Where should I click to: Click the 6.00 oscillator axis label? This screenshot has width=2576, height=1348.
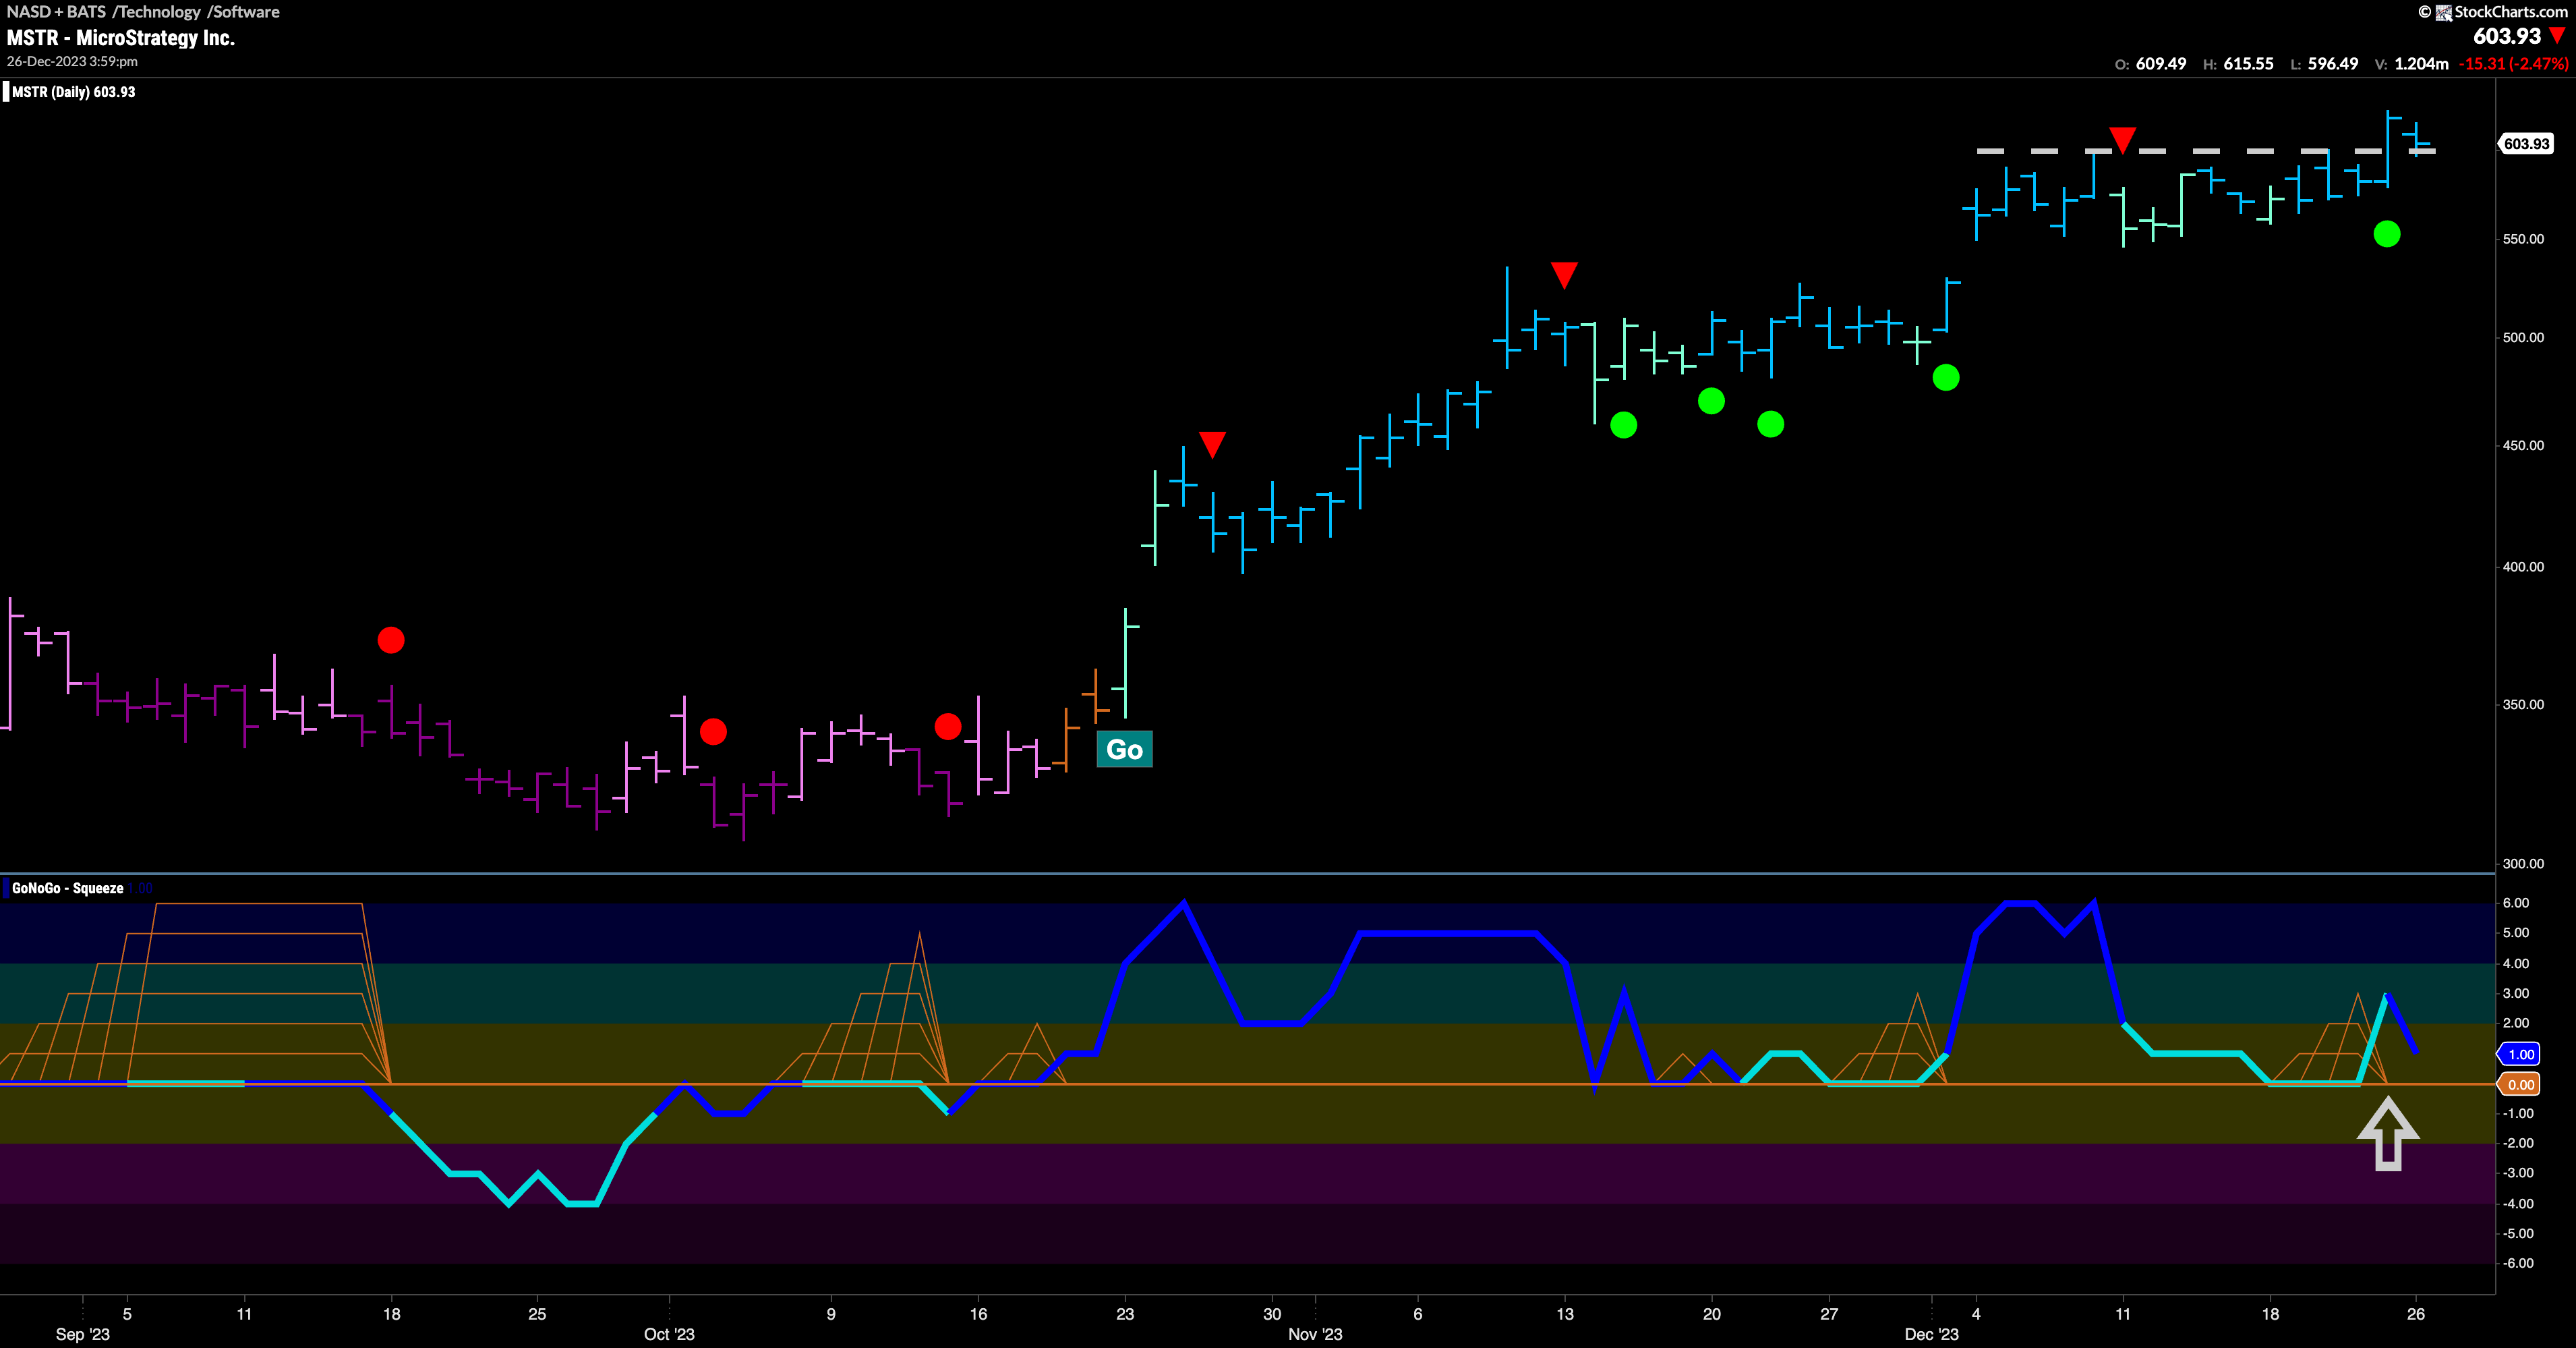(2516, 903)
